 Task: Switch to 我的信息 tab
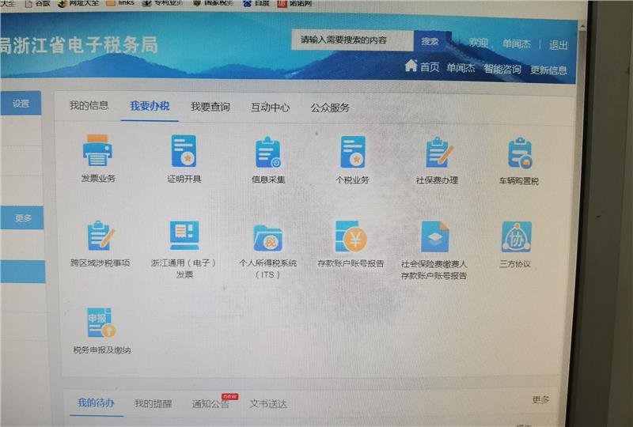89,106
